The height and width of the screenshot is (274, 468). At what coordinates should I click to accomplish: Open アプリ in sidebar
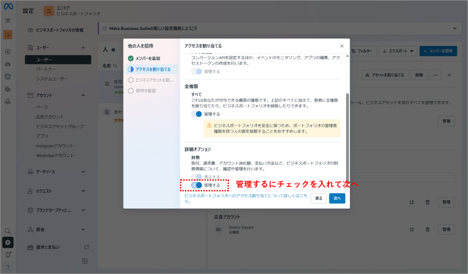coord(42,136)
